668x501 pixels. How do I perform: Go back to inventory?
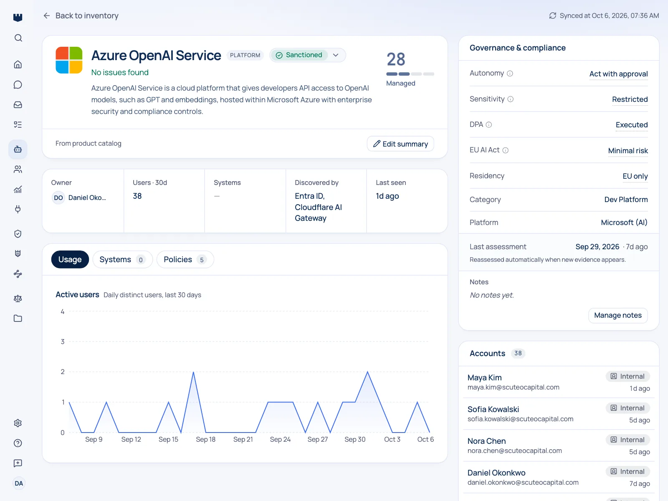point(81,15)
